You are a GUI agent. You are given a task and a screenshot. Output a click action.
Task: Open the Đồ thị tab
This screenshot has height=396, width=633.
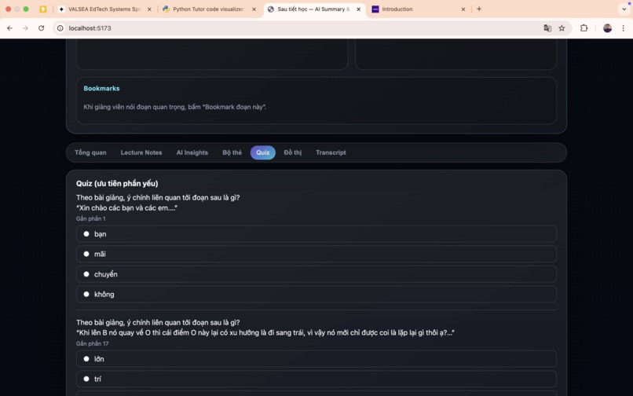tap(293, 152)
